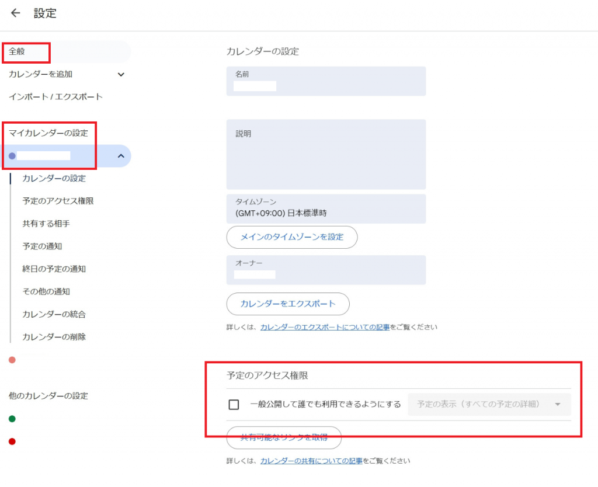Select the green calendar dot under 他のカレンダー
This screenshot has width=598, height=487.
[12, 419]
